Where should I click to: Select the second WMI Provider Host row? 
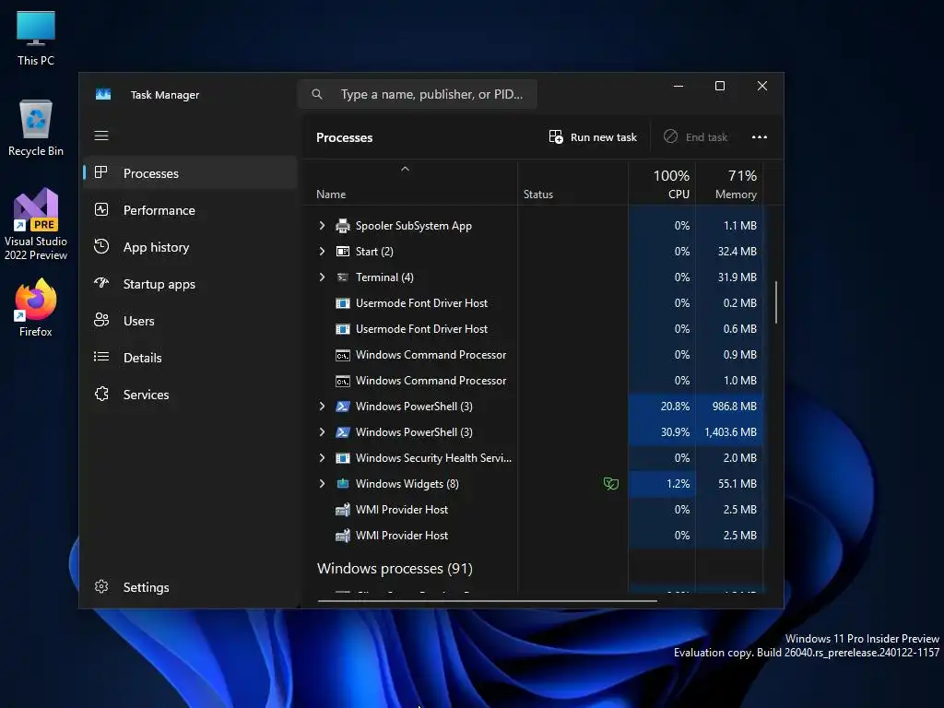[534, 536]
